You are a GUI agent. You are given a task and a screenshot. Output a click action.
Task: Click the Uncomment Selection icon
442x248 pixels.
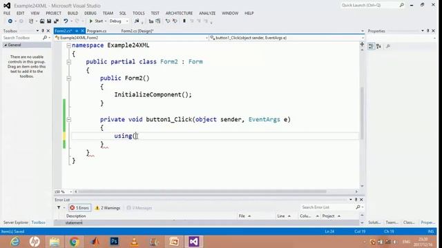175,21
